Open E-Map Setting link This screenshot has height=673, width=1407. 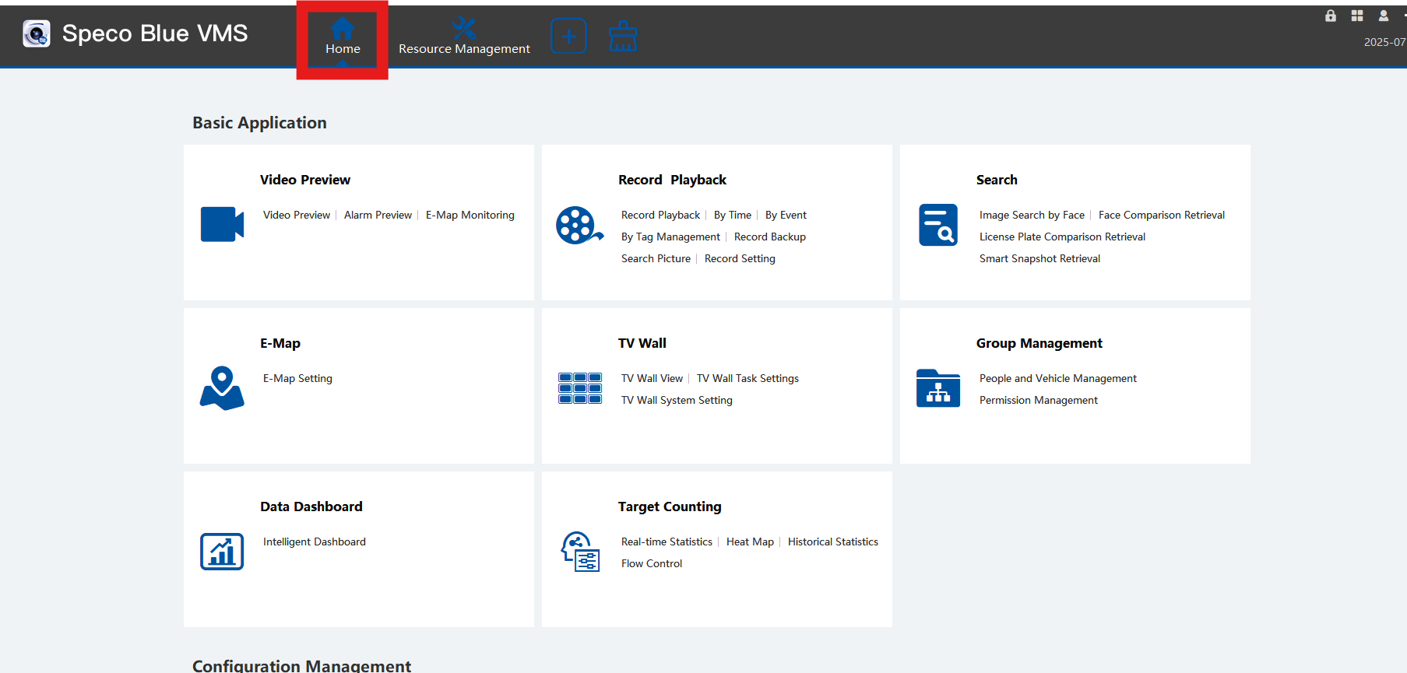click(297, 378)
